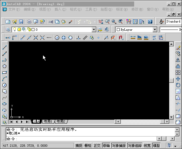Toggle layer 0 lightbulb on/off
The height and width of the screenshot is (149, 182).
15,29
